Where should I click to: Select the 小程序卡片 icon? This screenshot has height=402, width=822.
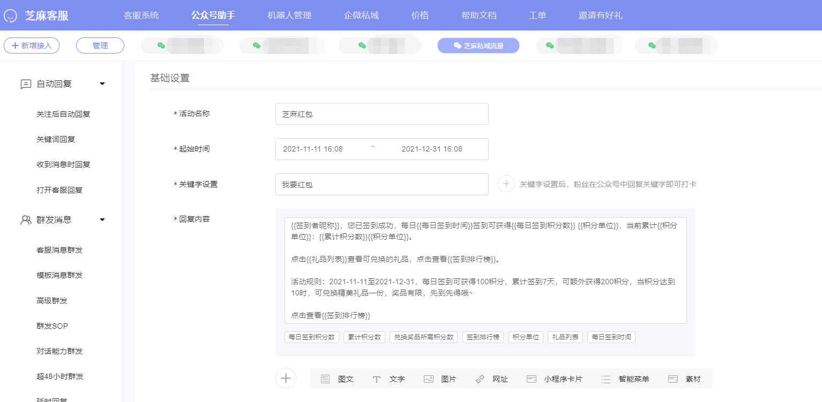531,379
